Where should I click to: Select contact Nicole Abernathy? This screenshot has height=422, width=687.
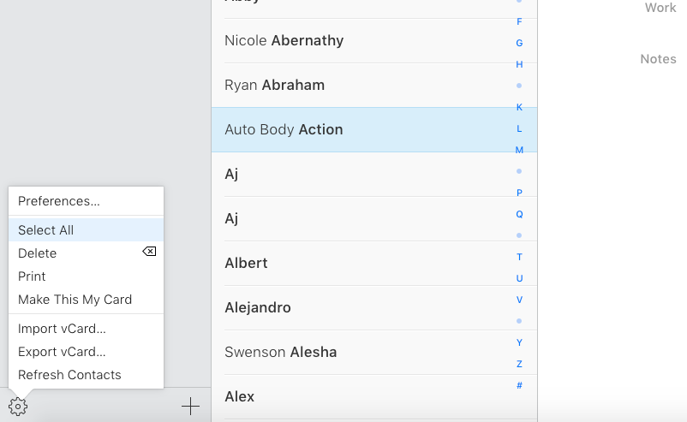pos(284,40)
